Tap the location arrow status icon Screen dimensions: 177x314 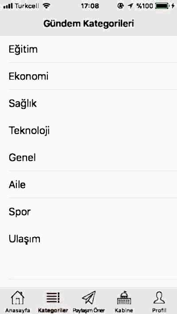click(130, 6)
